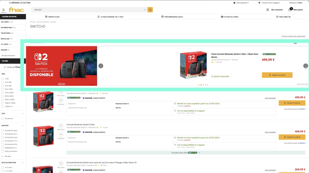This screenshot has height=173, width=309.
Task: Open the Adhérez à Fnac+ link
Action: [x=296, y=3]
